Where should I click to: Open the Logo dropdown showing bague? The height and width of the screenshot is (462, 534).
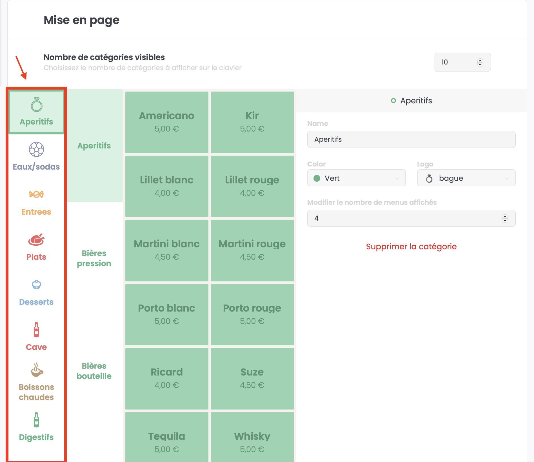(x=466, y=178)
